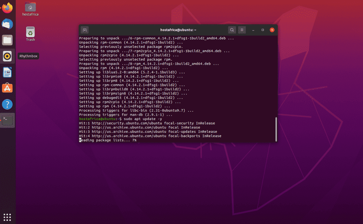Viewport: 363px width, 224px height.
Task: Launch Thunderbird Mail from the dock
Action: tap(7, 24)
